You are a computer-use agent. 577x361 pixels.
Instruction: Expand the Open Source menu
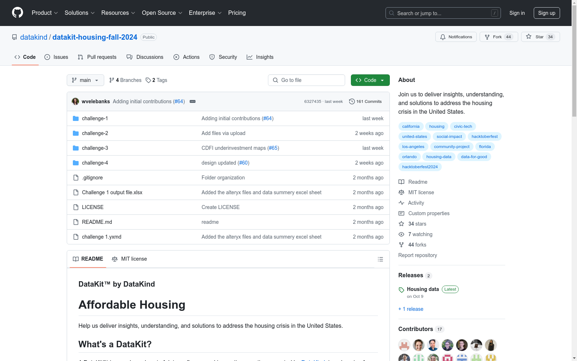point(162,13)
